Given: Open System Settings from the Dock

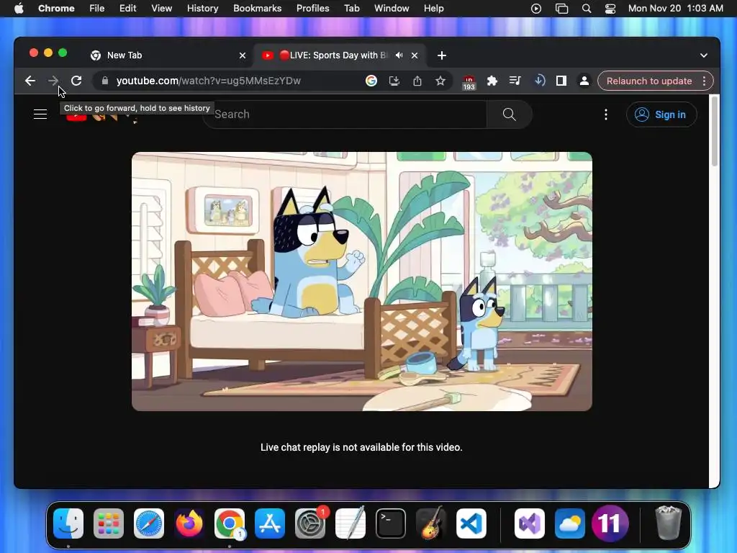Looking at the screenshot, I should (x=310, y=523).
